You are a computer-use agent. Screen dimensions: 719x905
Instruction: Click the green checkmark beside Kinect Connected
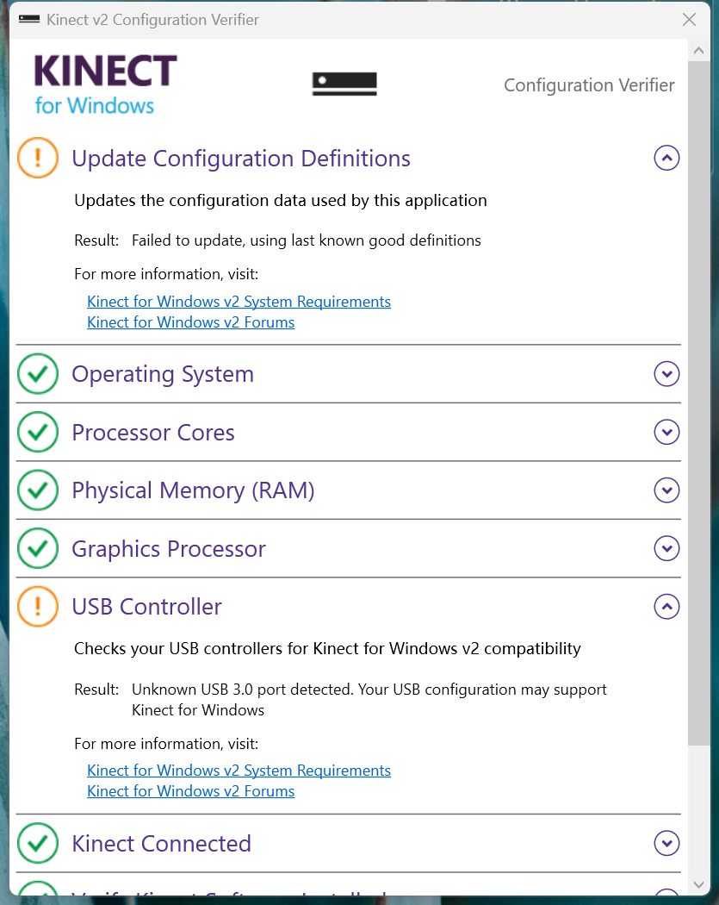(38, 844)
